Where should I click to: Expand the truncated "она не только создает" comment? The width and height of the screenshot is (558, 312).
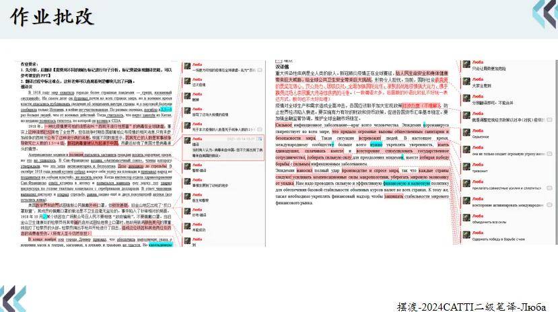click(x=549, y=154)
